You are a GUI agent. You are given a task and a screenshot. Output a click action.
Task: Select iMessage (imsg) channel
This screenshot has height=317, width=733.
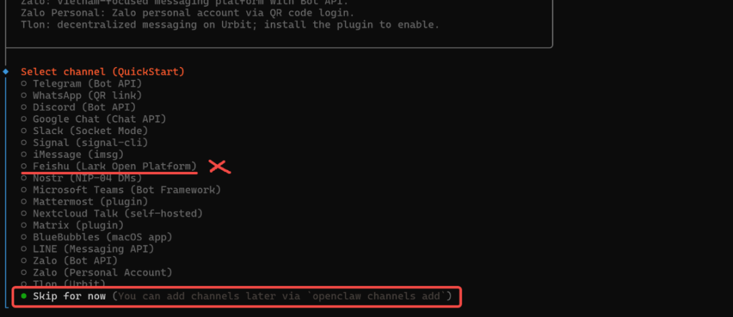(x=73, y=154)
